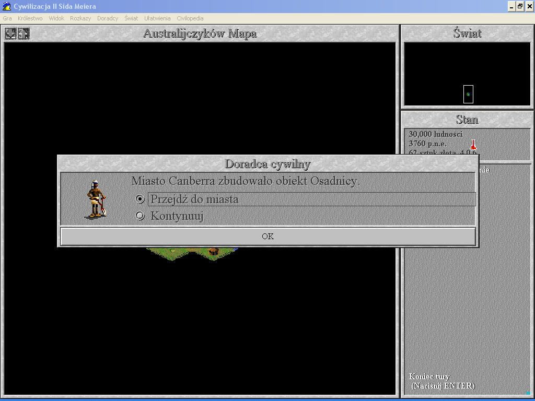Click the down-arrow zoom out map icon

(x=10, y=33)
